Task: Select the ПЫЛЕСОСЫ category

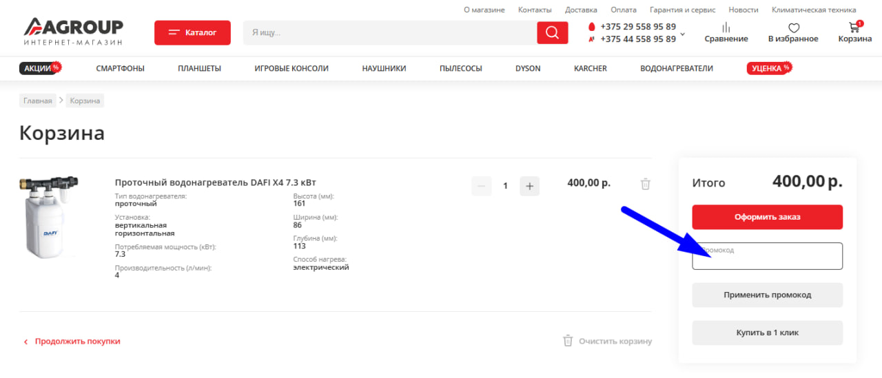Action: [460, 68]
